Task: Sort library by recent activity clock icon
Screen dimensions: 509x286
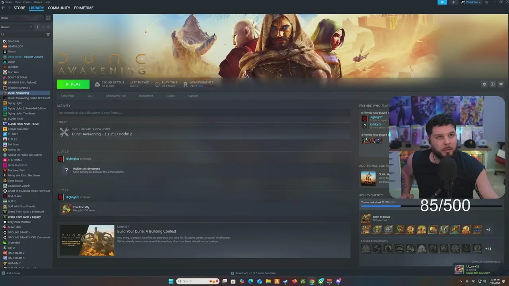Action: pyautogui.click(x=44, y=27)
